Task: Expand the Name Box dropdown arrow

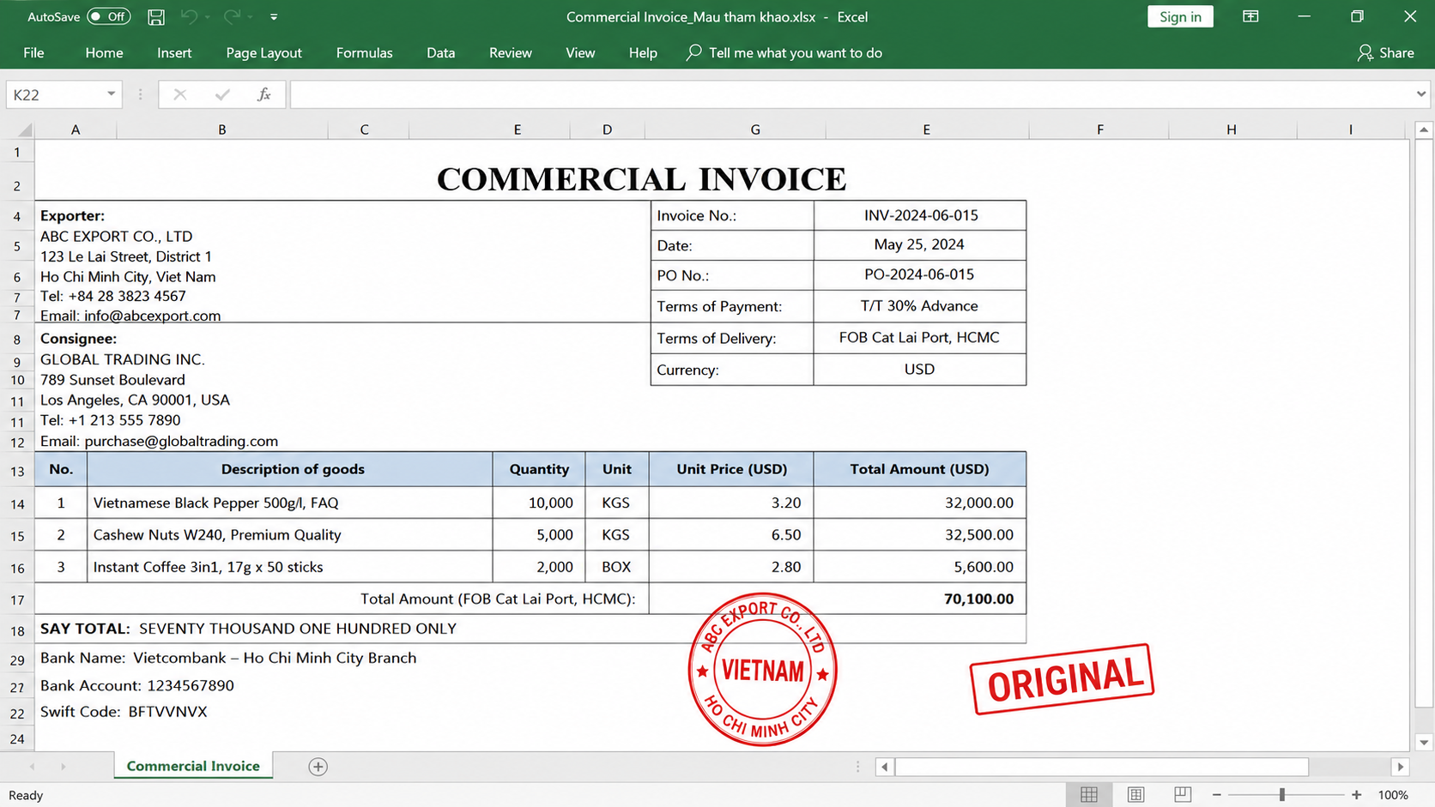Action: pos(111,94)
